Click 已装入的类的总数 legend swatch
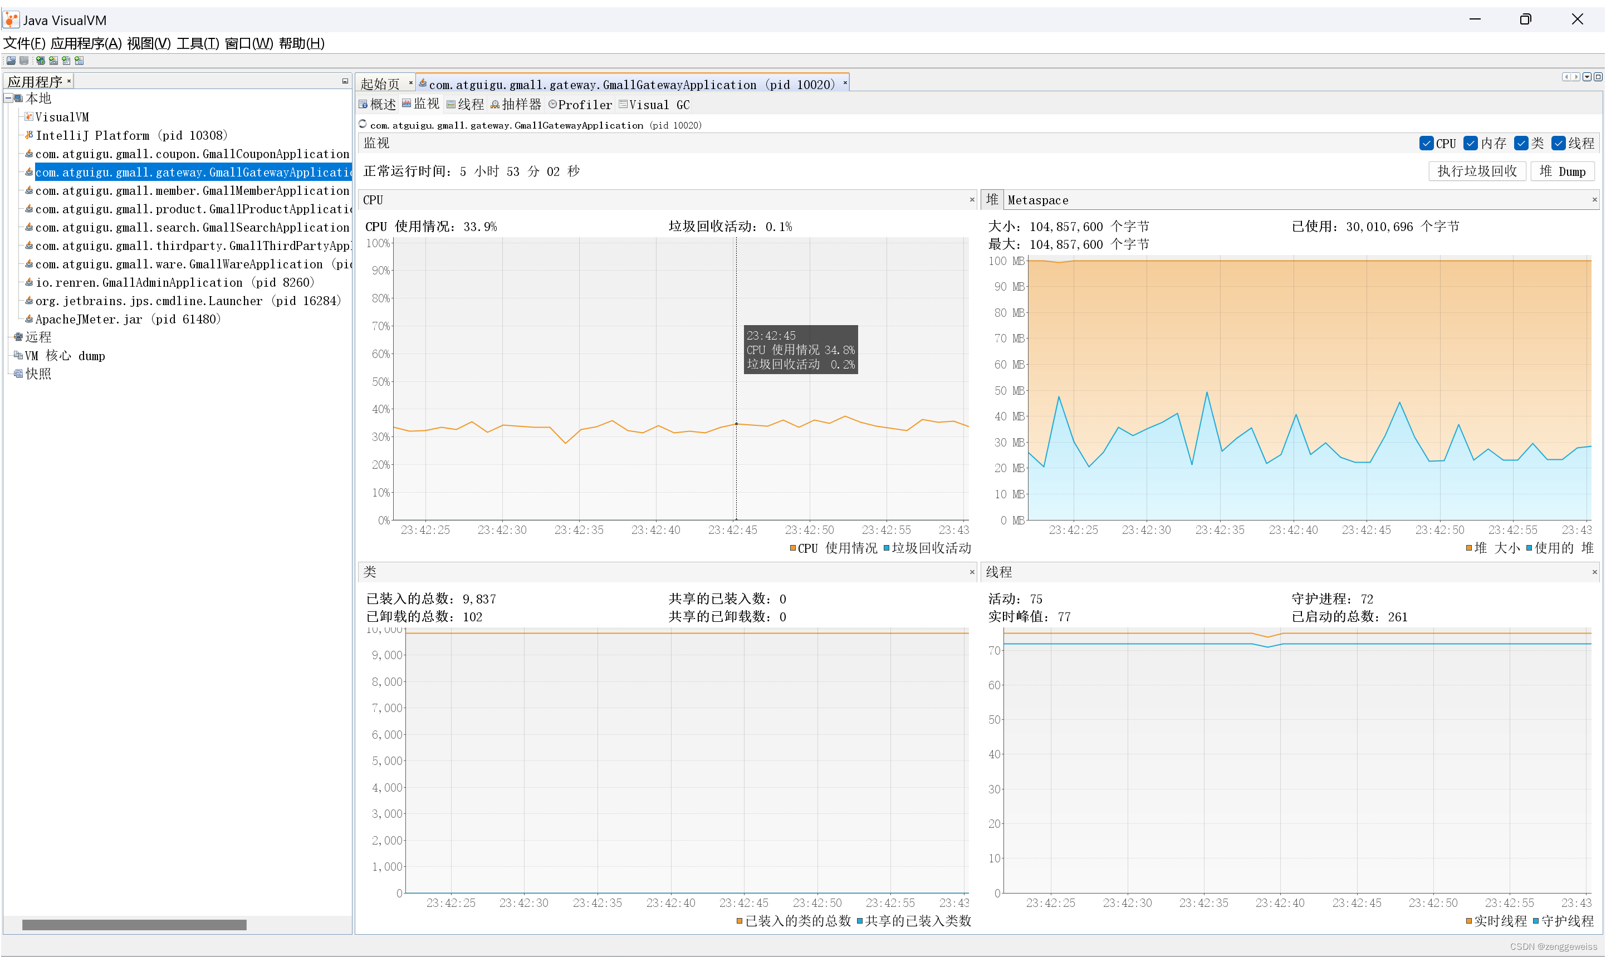This screenshot has width=1606, height=957. coord(739,921)
